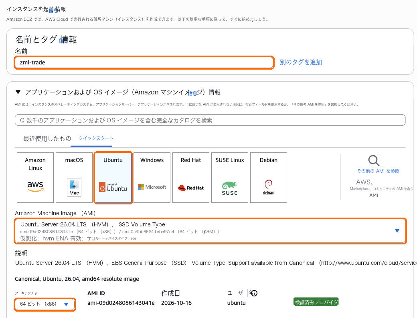
Task: Click the AMI ID ami-09d0248086143041e value
Action: (x=121, y=303)
